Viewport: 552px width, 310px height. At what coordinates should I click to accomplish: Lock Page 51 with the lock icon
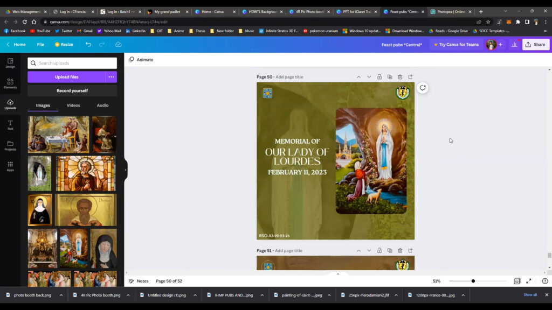(379, 251)
